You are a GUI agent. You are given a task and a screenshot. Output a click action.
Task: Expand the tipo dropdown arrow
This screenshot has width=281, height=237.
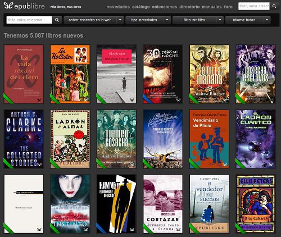(167, 20)
